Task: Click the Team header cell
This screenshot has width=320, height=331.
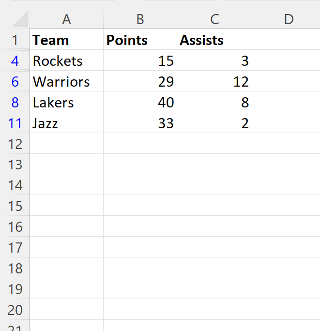Action: point(66,40)
